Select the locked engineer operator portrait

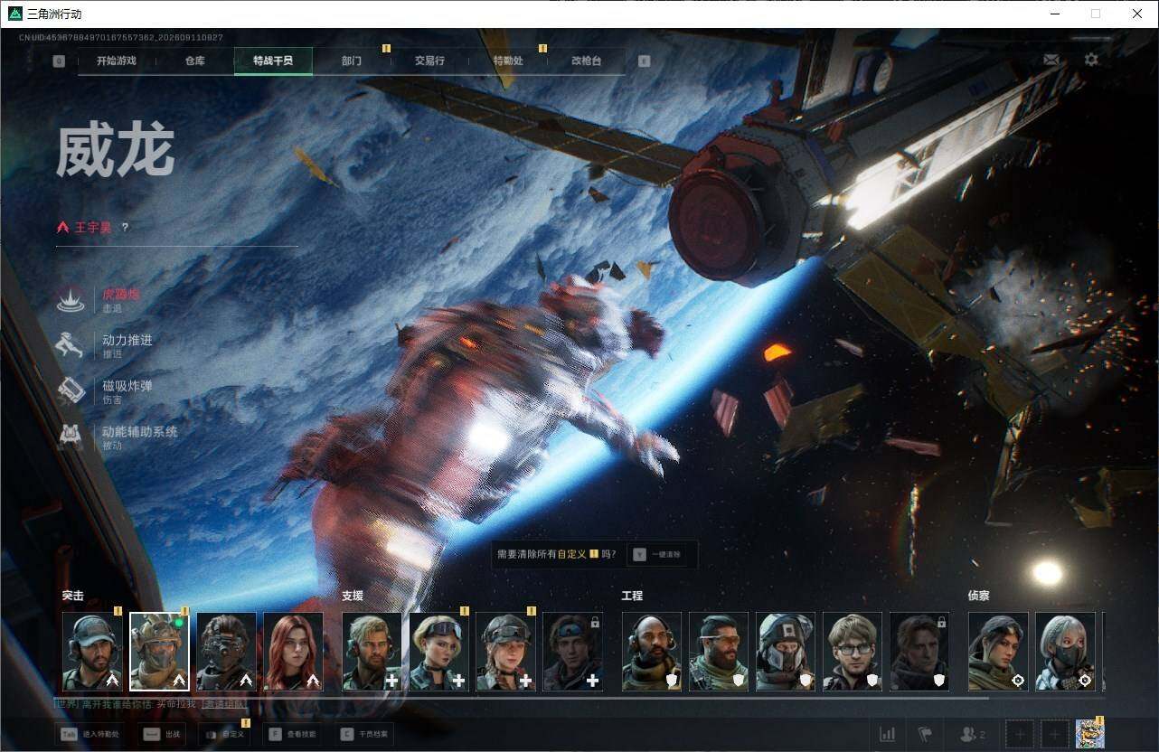coord(919,652)
